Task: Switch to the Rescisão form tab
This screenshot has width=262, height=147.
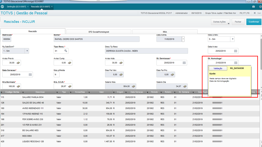Action: [33, 31]
